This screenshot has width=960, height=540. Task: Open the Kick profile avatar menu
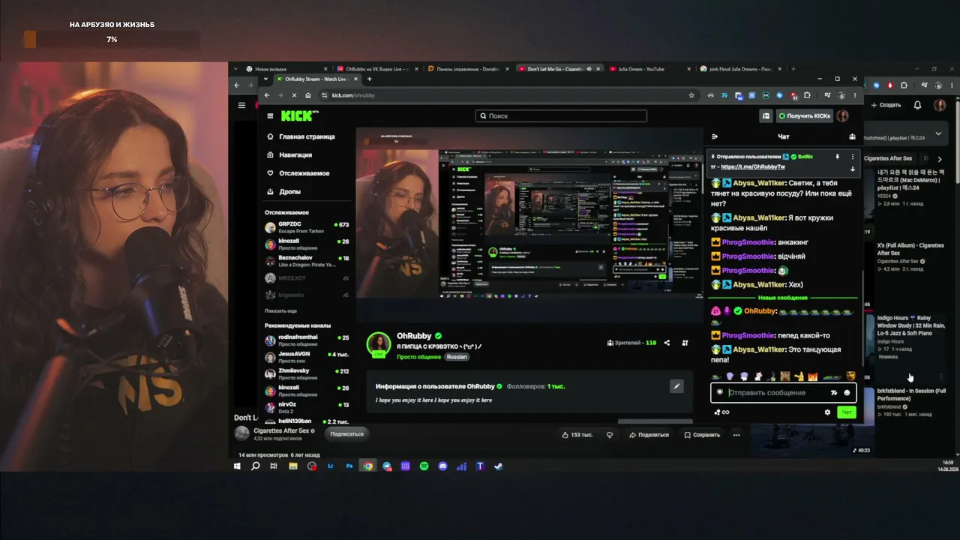[x=843, y=115]
